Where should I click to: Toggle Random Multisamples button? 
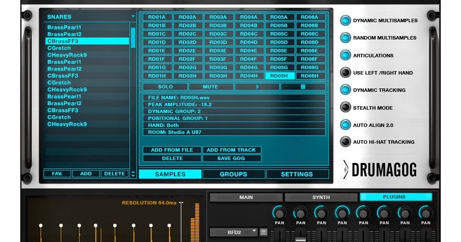click(x=345, y=38)
